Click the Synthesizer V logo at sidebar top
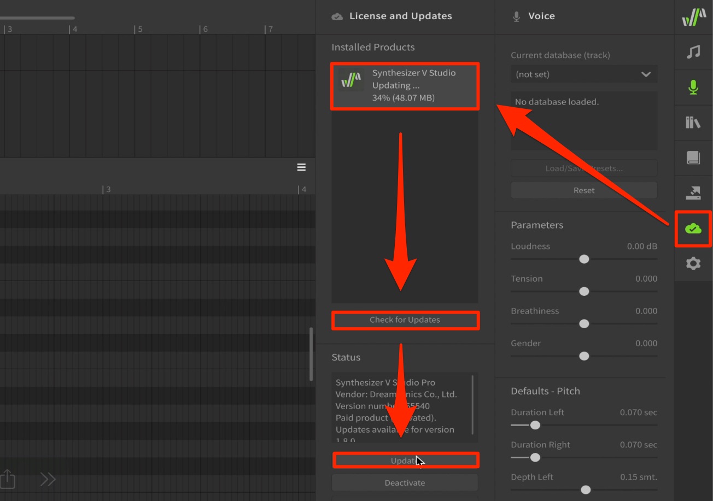The width and height of the screenshot is (713, 501). tap(693, 18)
